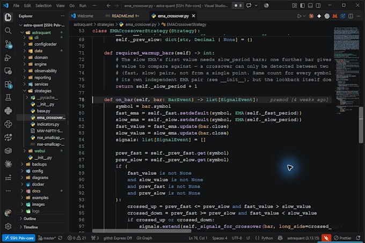Image resolution: width=365 pixels, height=243 pixels.
Task: Click githd: Express Off status item
Action: 118,238
